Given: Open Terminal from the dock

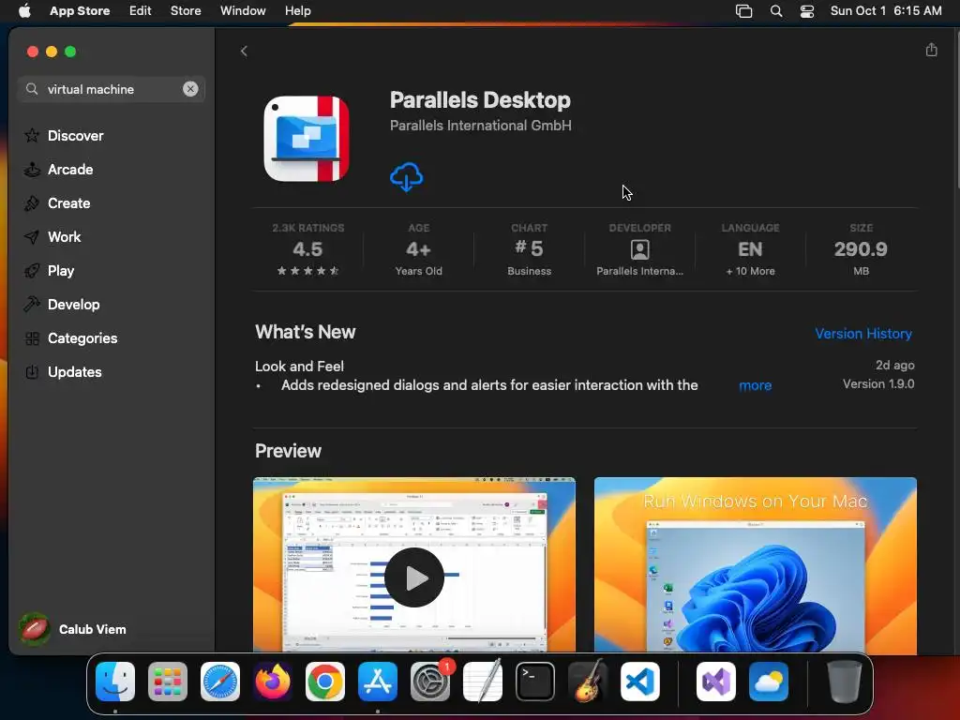Looking at the screenshot, I should coord(535,682).
